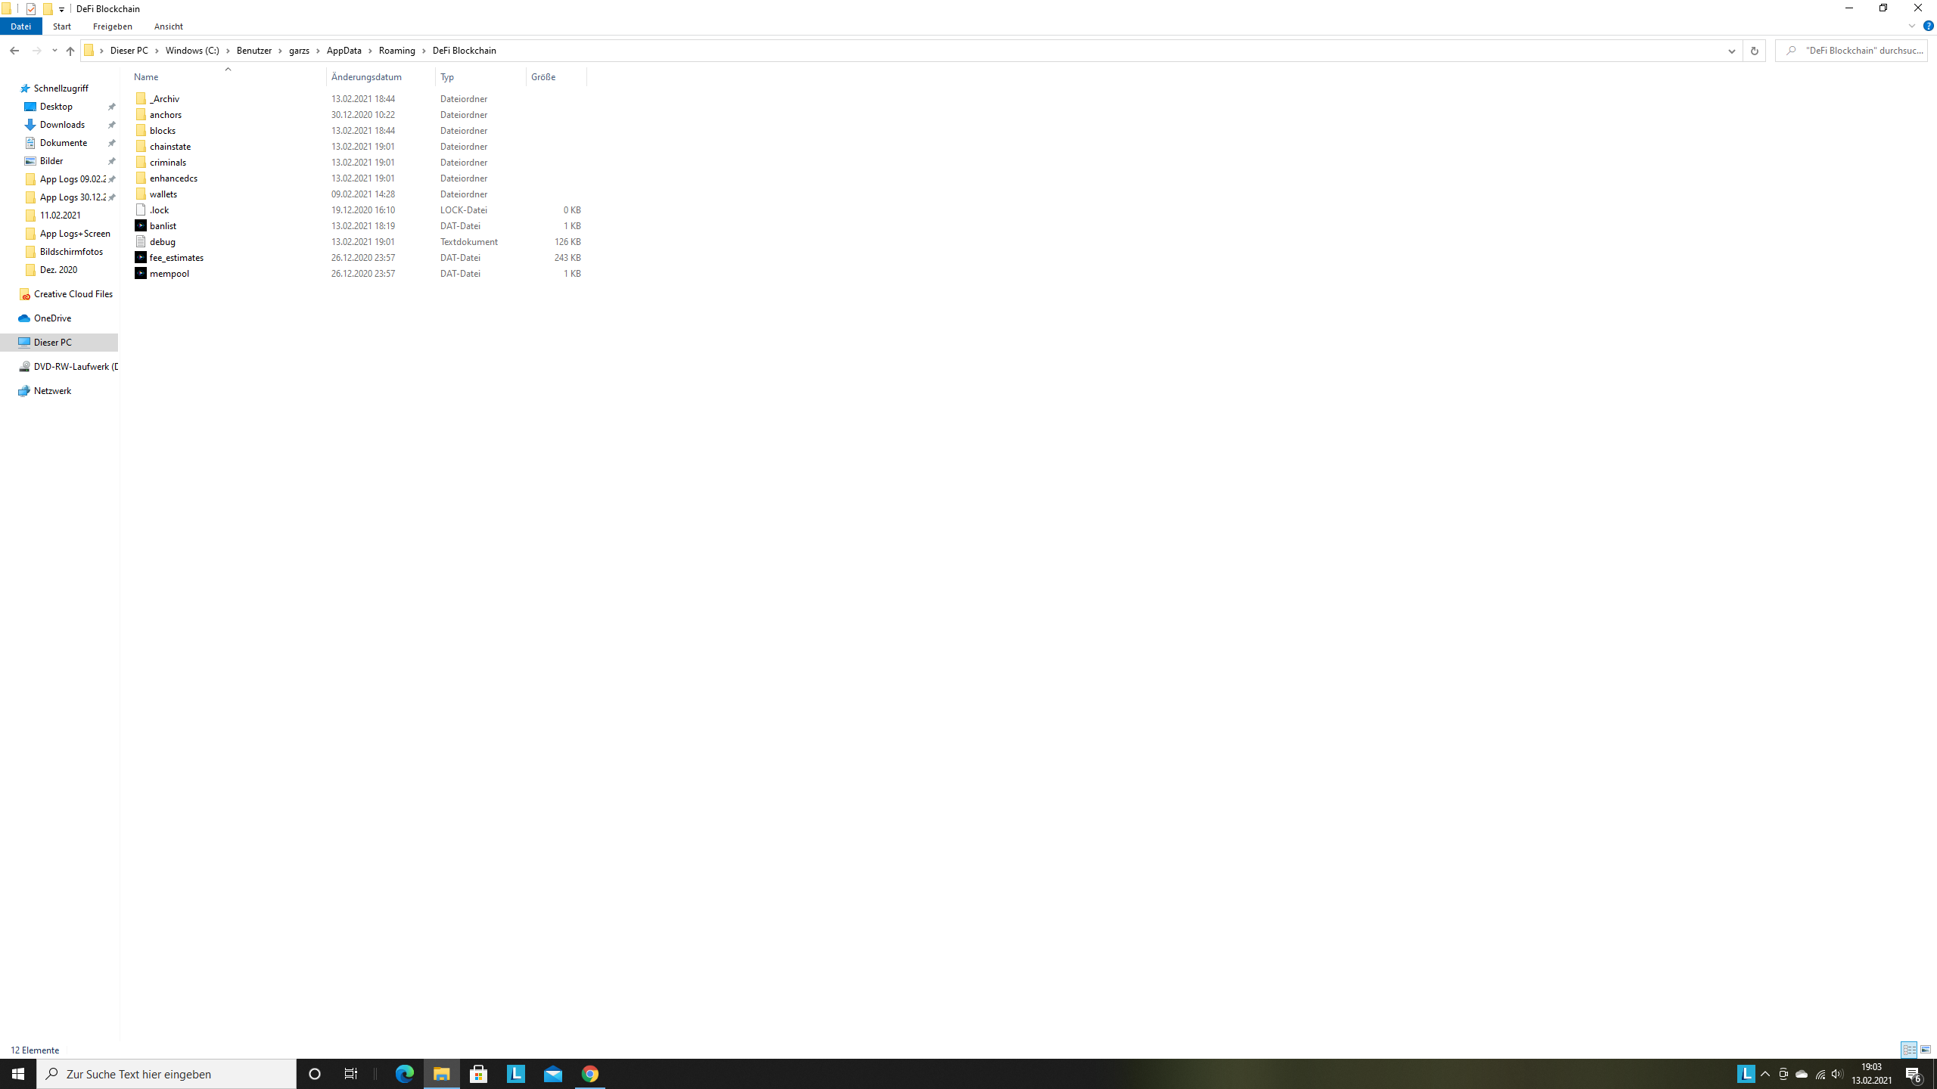The width and height of the screenshot is (1937, 1089).
Task: Select the mempool DAT file
Action: [x=169, y=273]
